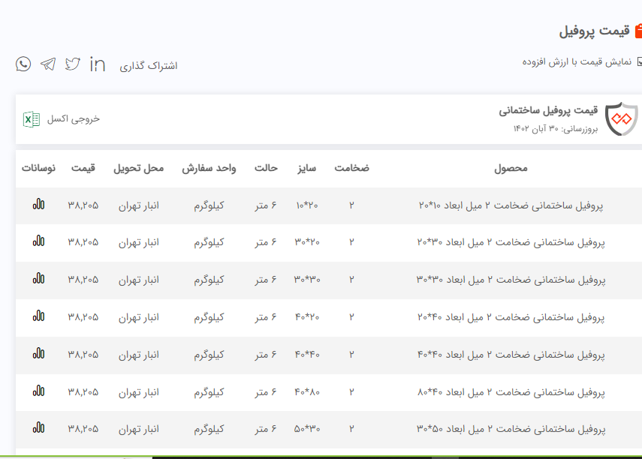Image resolution: width=642 pixels, height=459 pixels.
Task: Share the page via LinkedIn icon
Action: coord(98,64)
